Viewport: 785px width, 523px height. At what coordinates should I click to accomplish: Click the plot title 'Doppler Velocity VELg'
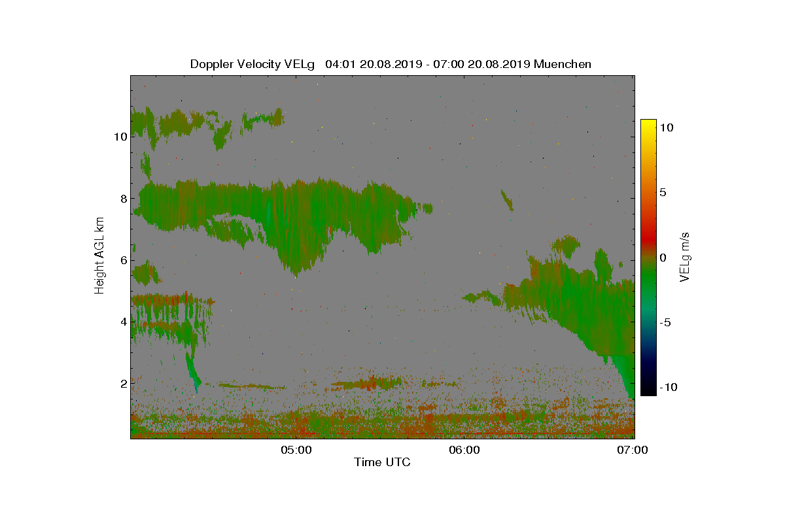point(253,64)
